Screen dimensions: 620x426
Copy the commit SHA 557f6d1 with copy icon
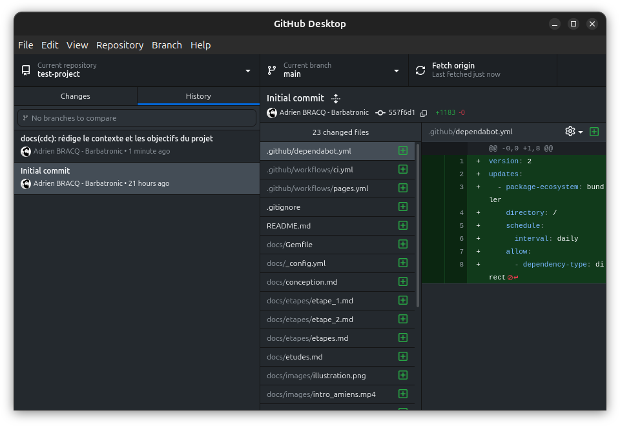coord(424,113)
